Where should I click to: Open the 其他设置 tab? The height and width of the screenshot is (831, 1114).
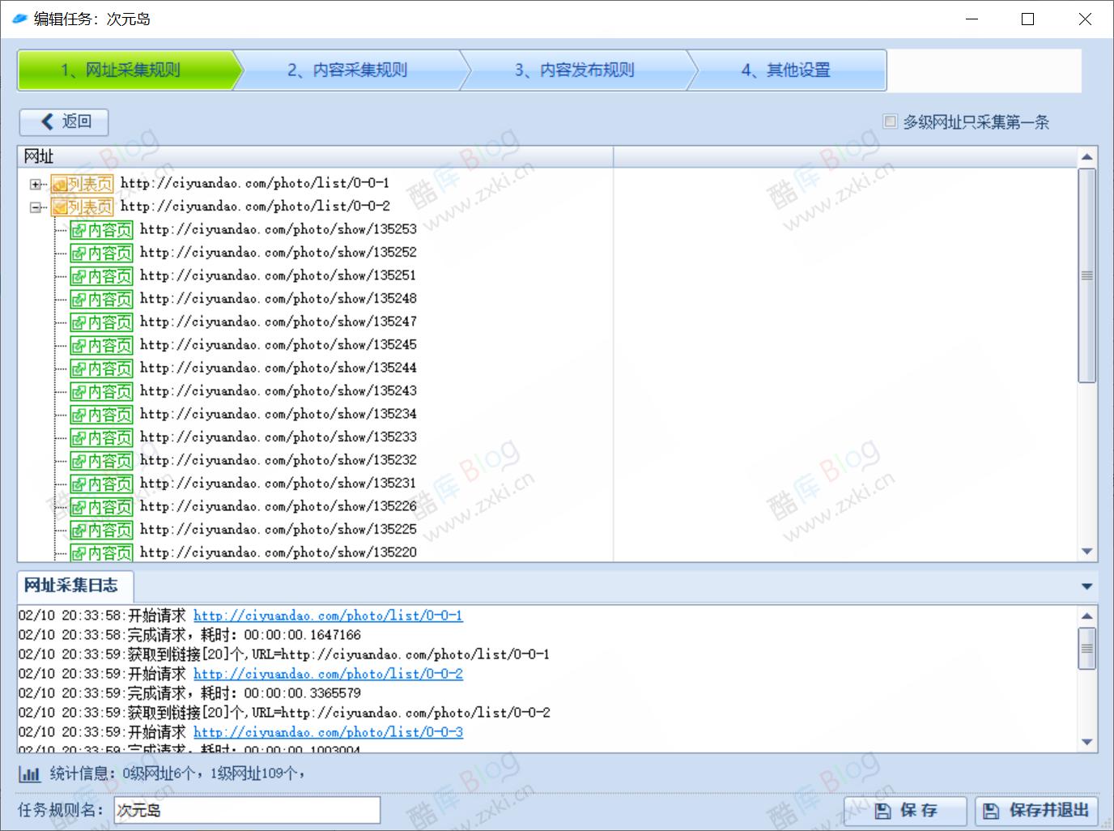pyautogui.click(x=786, y=70)
